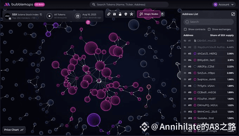
Task: Click the shield icon in toolbar
Action: point(126,14)
